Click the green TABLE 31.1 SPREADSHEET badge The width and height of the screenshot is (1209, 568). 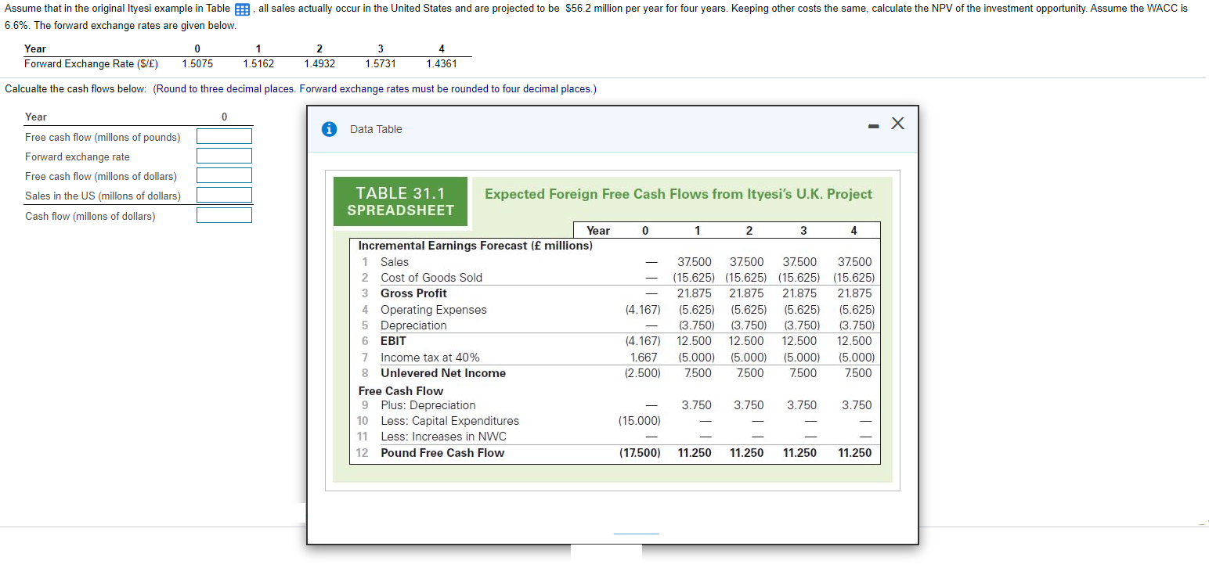tap(400, 201)
